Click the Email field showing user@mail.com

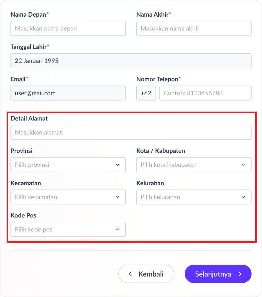pyautogui.click(x=68, y=93)
